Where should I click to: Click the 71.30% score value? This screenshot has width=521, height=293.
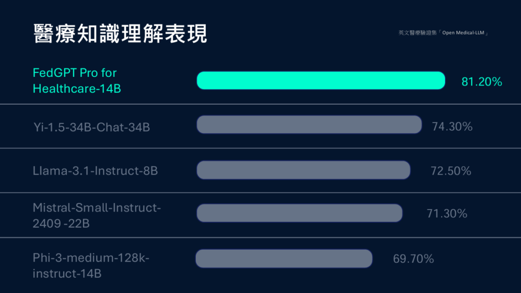tap(447, 214)
